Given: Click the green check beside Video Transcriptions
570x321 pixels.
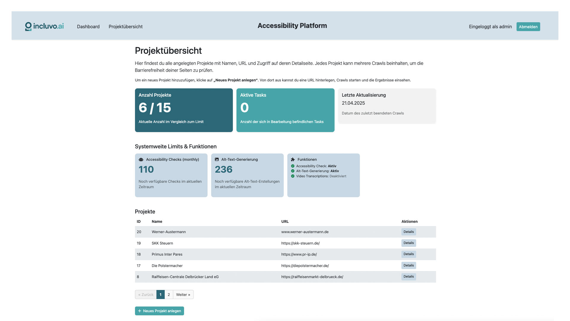Looking at the screenshot, I should coord(293,176).
